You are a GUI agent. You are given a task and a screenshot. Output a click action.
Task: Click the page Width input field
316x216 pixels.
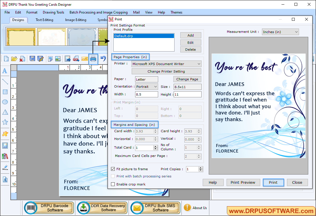(x=146, y=94)
